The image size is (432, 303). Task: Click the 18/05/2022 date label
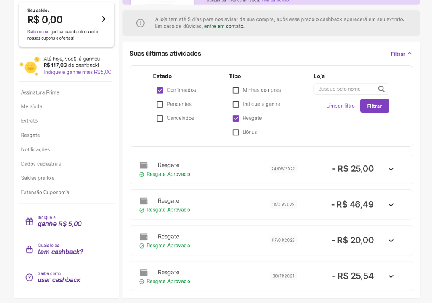[x=283, y=204]
